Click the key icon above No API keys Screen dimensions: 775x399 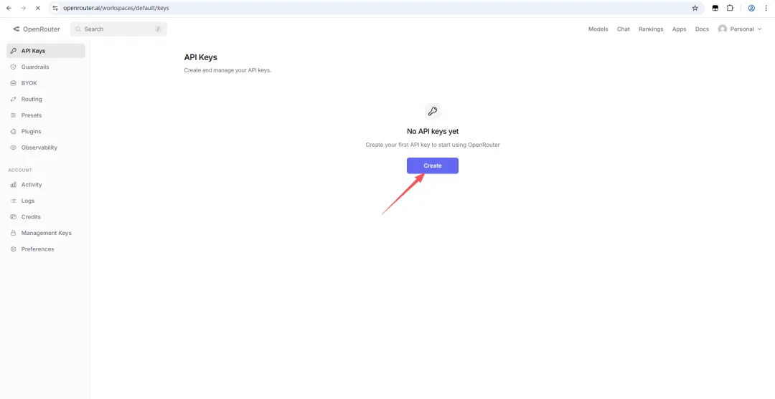[x=433, y=111]
